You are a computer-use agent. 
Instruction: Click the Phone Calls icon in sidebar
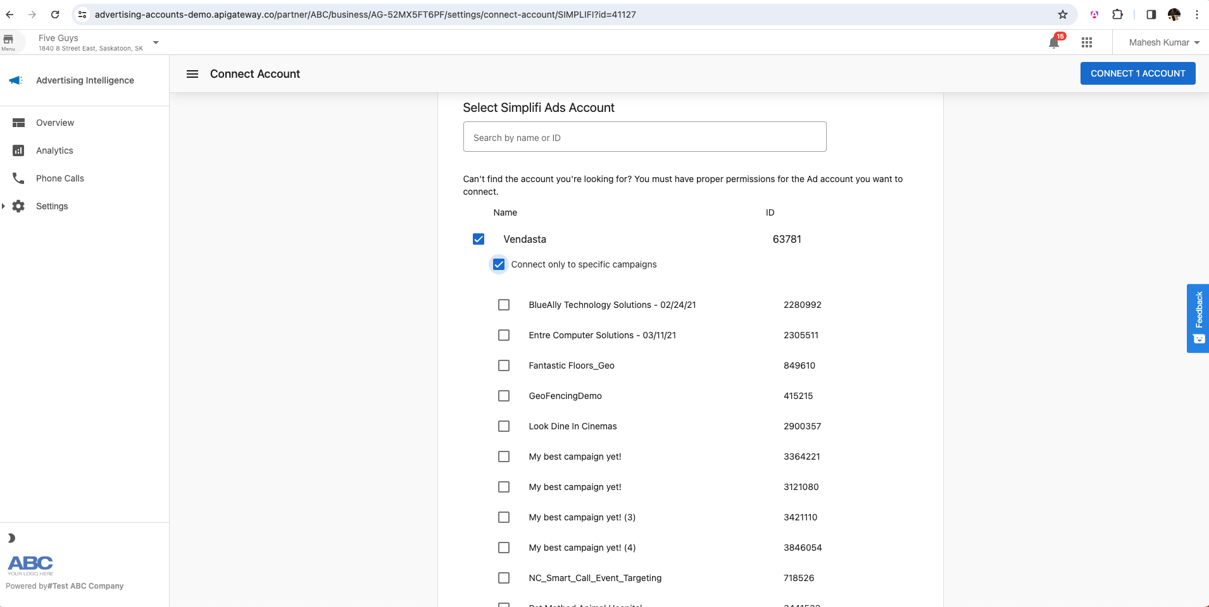pyautogui.click(x=18, y=178)
